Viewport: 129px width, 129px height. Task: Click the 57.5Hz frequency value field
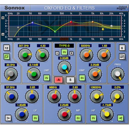pos(11,87)
